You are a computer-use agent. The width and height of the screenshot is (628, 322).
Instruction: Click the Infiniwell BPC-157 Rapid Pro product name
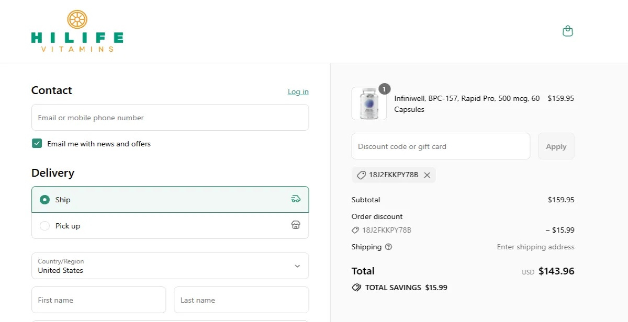pos(467,103)
